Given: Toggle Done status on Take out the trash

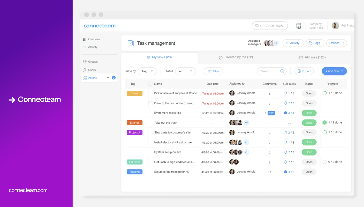Looking at the screenshot, I should [309, 123].
